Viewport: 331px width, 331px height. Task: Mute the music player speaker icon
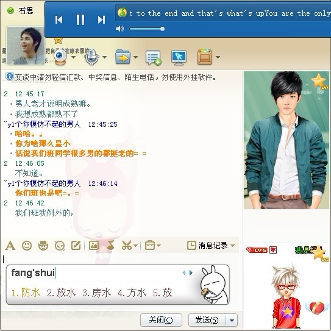[119, 29]
